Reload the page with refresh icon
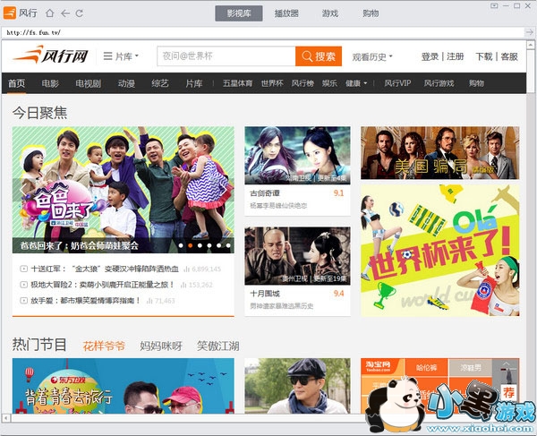This screenshot has width=537, height=436. pos(80,13)
